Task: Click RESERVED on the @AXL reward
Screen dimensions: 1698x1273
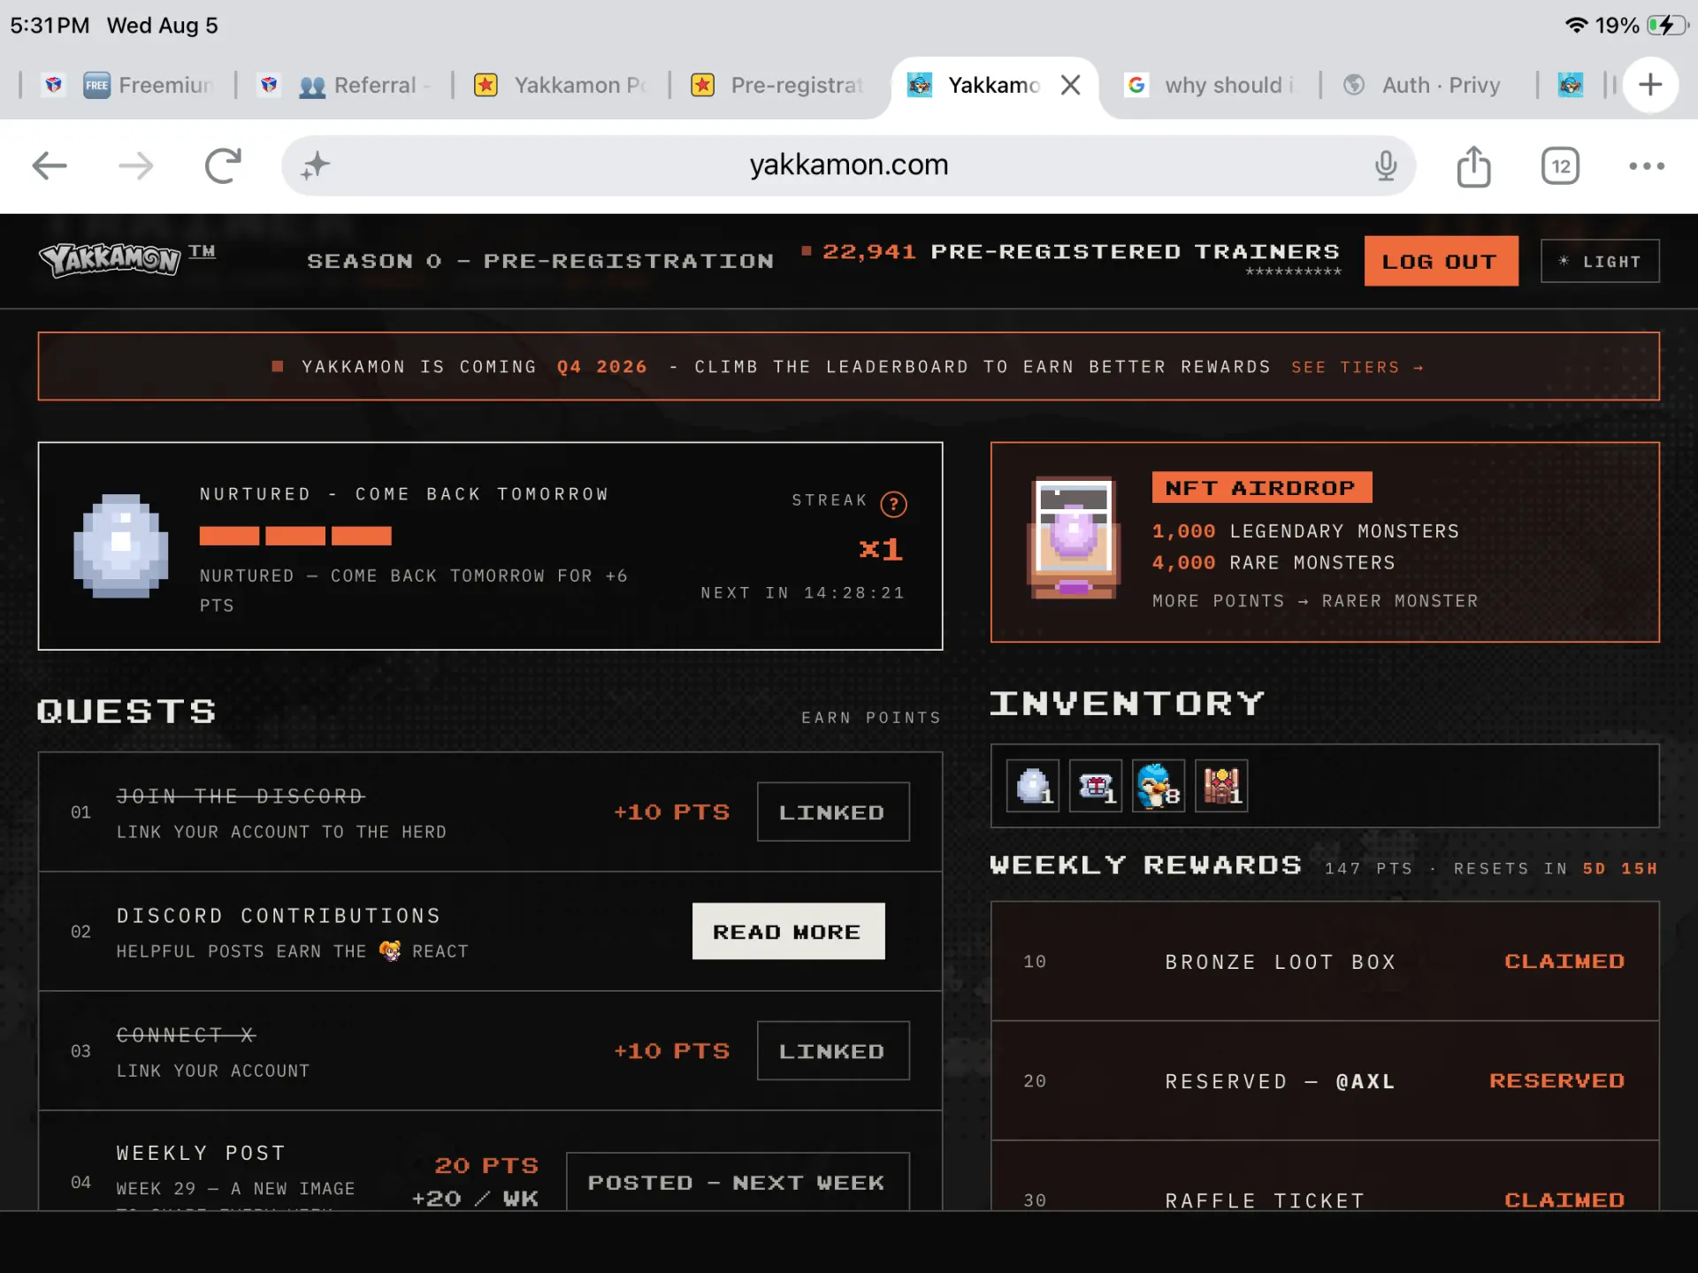Action: coord(1556,1080)
